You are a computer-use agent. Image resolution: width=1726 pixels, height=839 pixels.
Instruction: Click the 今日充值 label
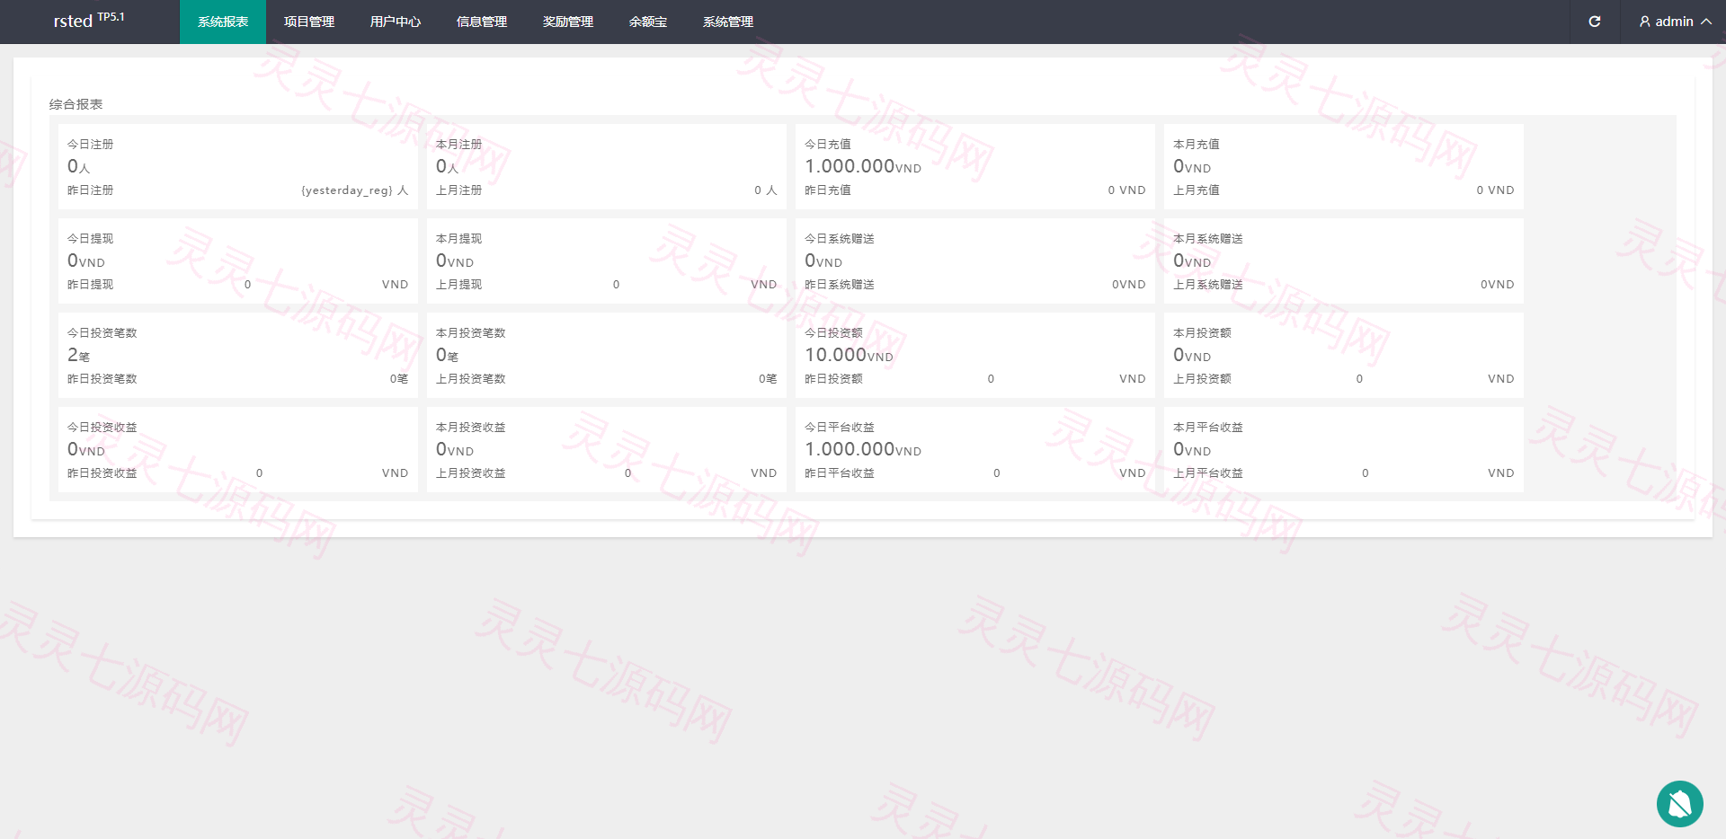[828, 144]
